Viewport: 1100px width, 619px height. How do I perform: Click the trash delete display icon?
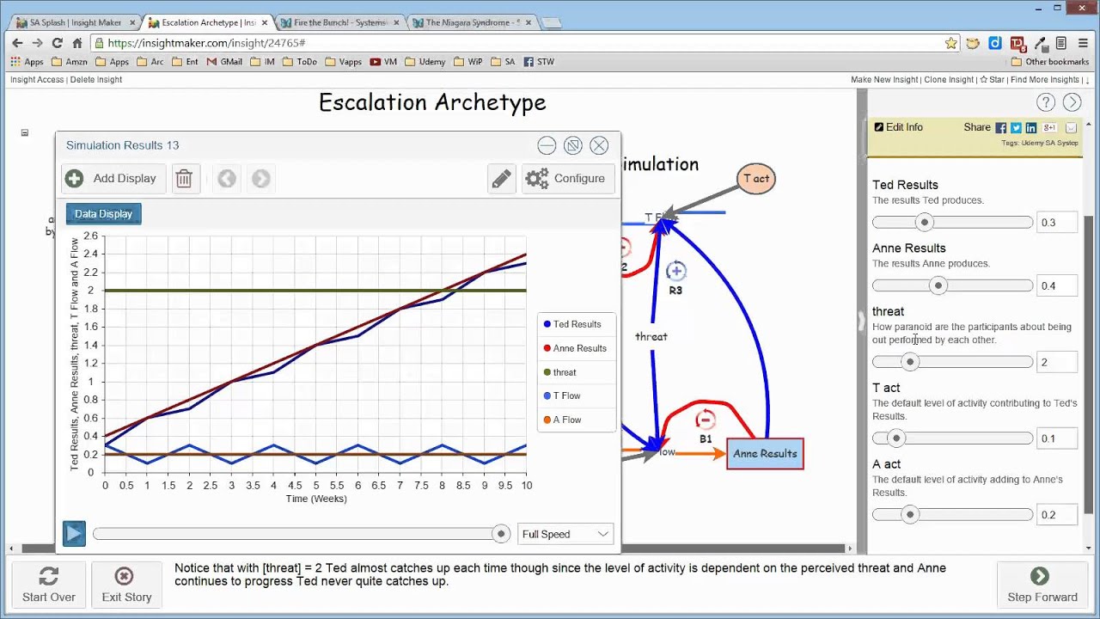(184, 179)
